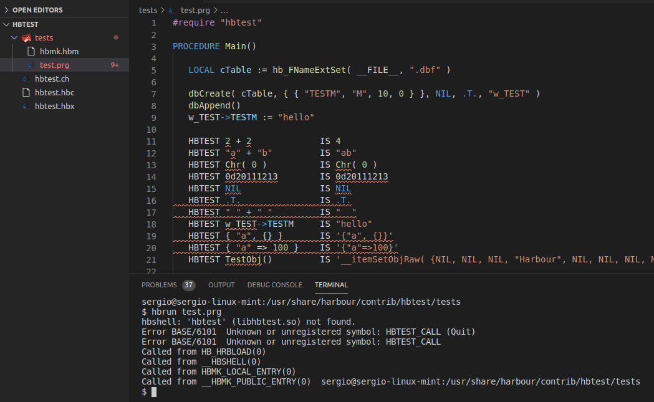Click the hbmk.hbm file icon
Viewport: 654px width, 402px height.
click(31, 52)
